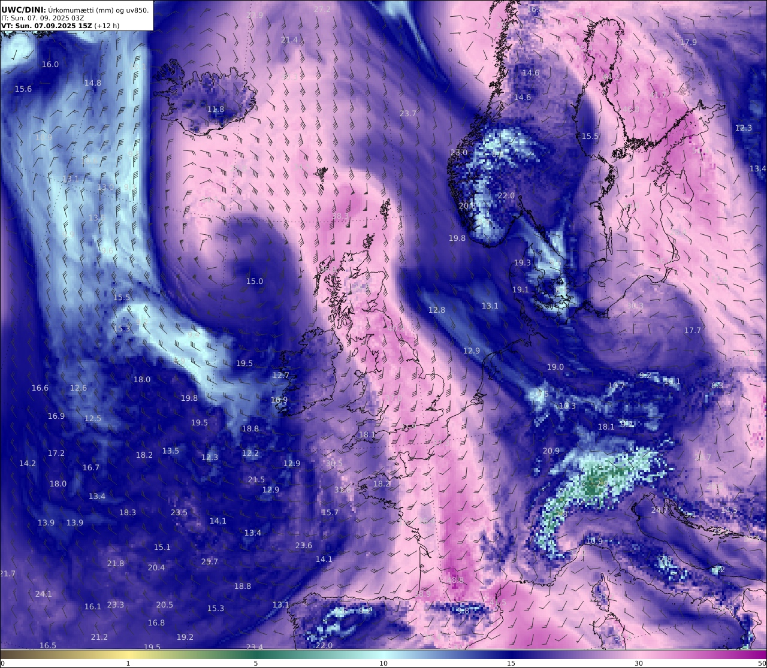Screen dimensions: 767x668
Task: Click the '12.6' map value
Action: tap(78, 388)
